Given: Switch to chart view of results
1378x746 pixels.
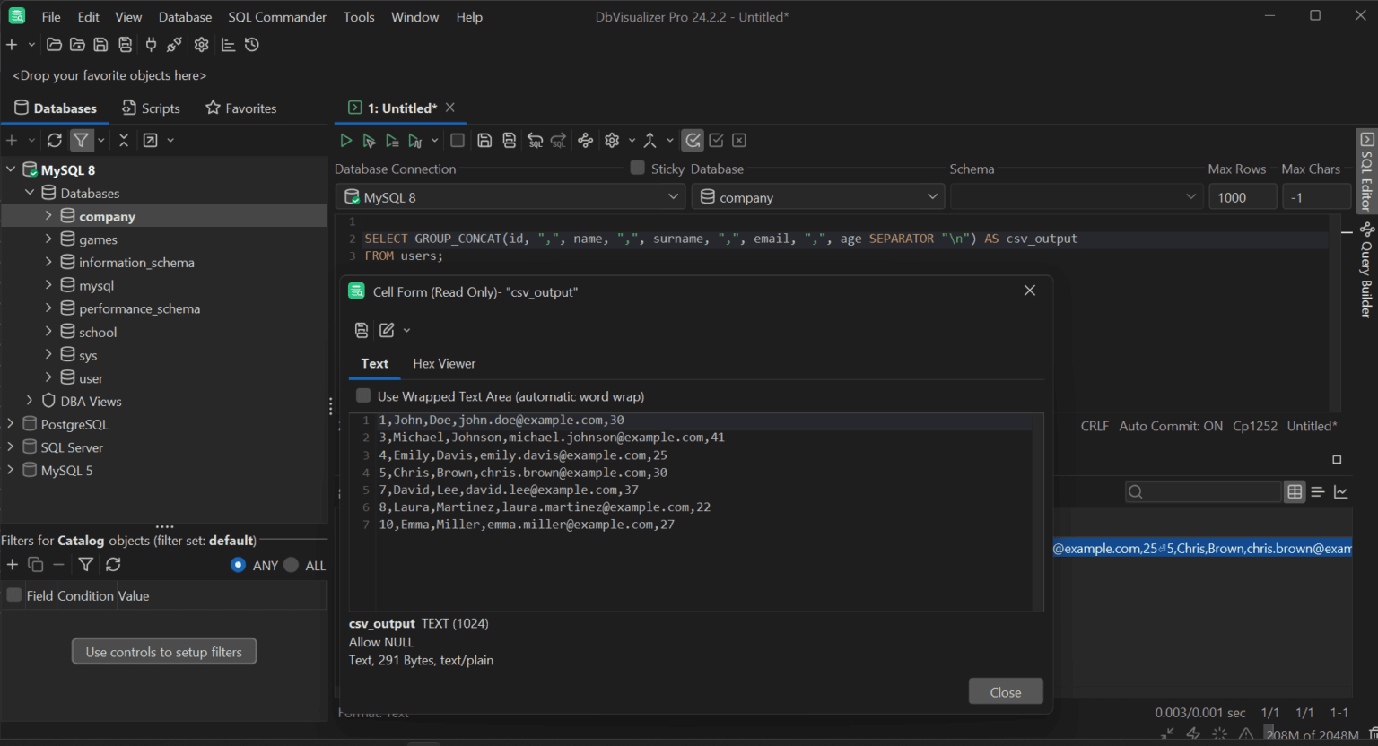Looking at the screenshot, I should (1341, 491).
